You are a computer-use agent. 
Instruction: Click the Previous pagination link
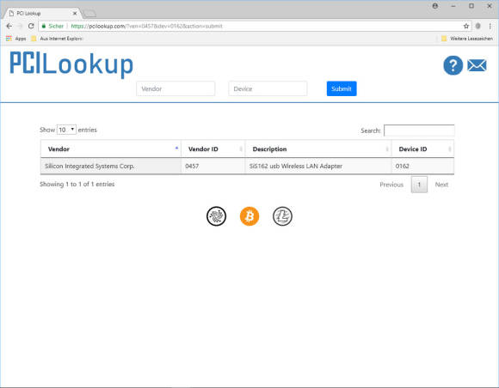point(391,185)
